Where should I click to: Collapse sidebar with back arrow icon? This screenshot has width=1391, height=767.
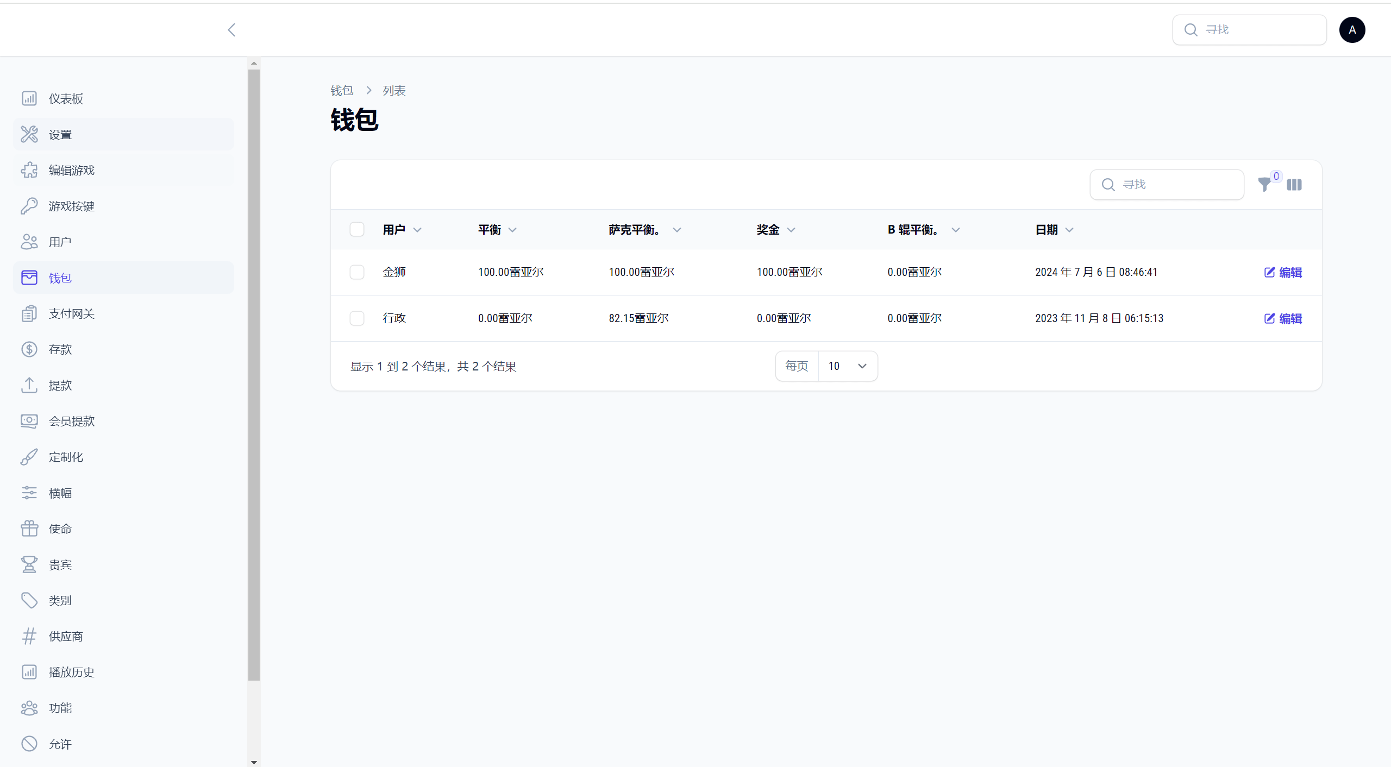point(232,30)
